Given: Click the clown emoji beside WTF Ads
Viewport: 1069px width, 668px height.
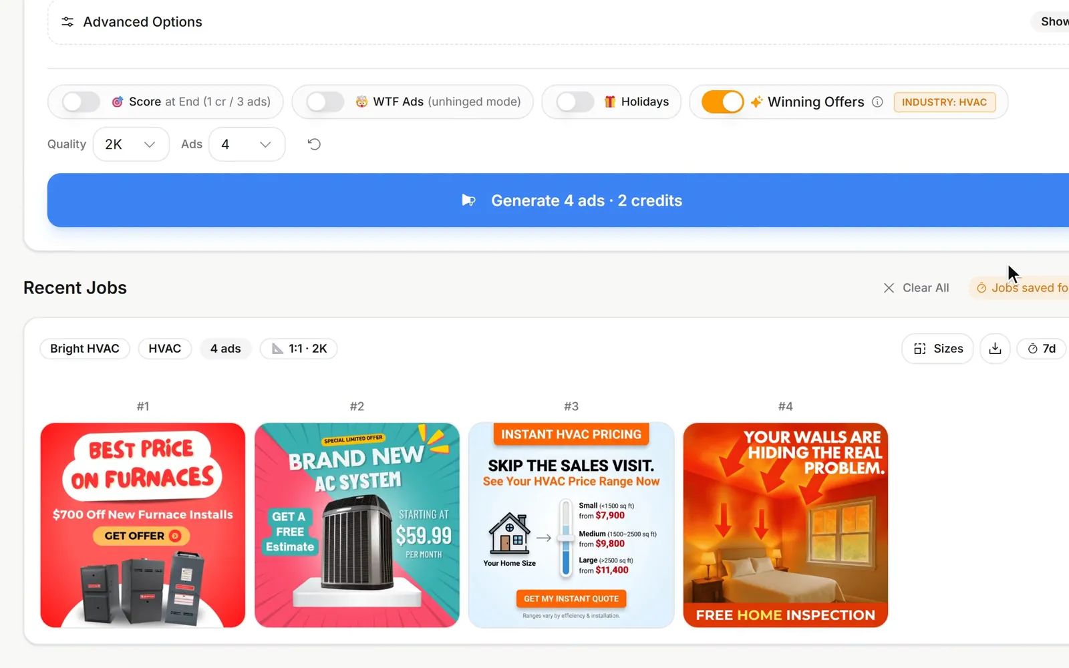Looking at the screenshot, I should click(361, 102).
